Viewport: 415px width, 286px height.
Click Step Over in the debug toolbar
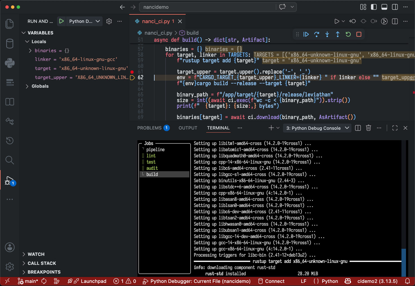[x=317, y=34]
